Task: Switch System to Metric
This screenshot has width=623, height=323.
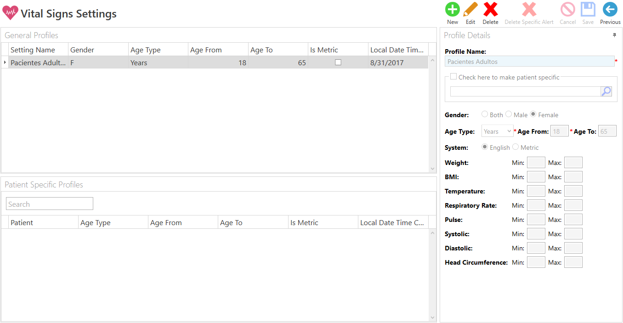Action: [515, 147]
